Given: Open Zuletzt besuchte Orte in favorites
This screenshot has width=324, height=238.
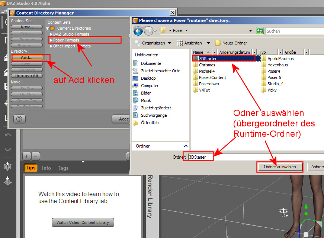Looking at the screenshot, I should coord(161,71).
